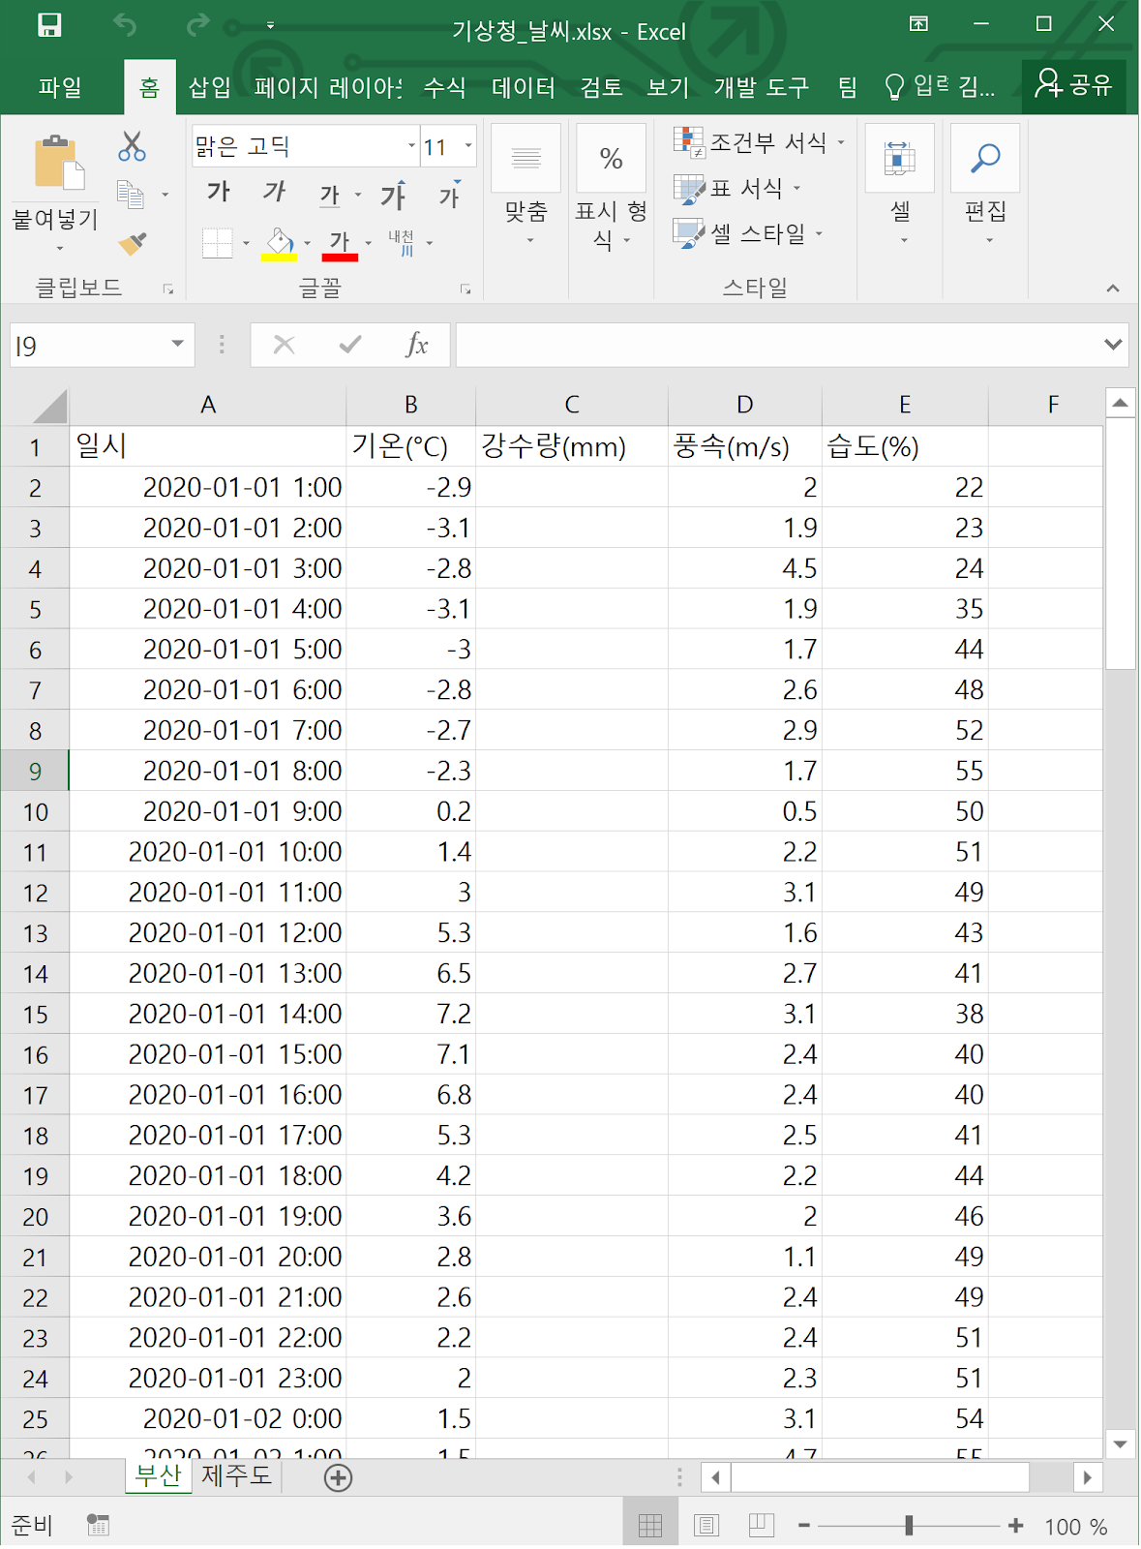Viewport: 1141px width, 1549px height.
Task: Switch to the 데이터 tab
Action: (524, 88)
